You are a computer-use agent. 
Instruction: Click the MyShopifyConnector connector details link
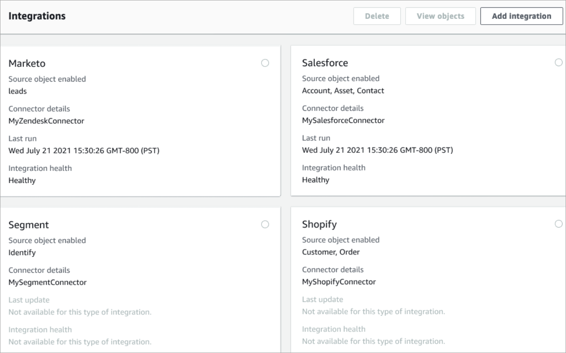[x=338, y=282]
